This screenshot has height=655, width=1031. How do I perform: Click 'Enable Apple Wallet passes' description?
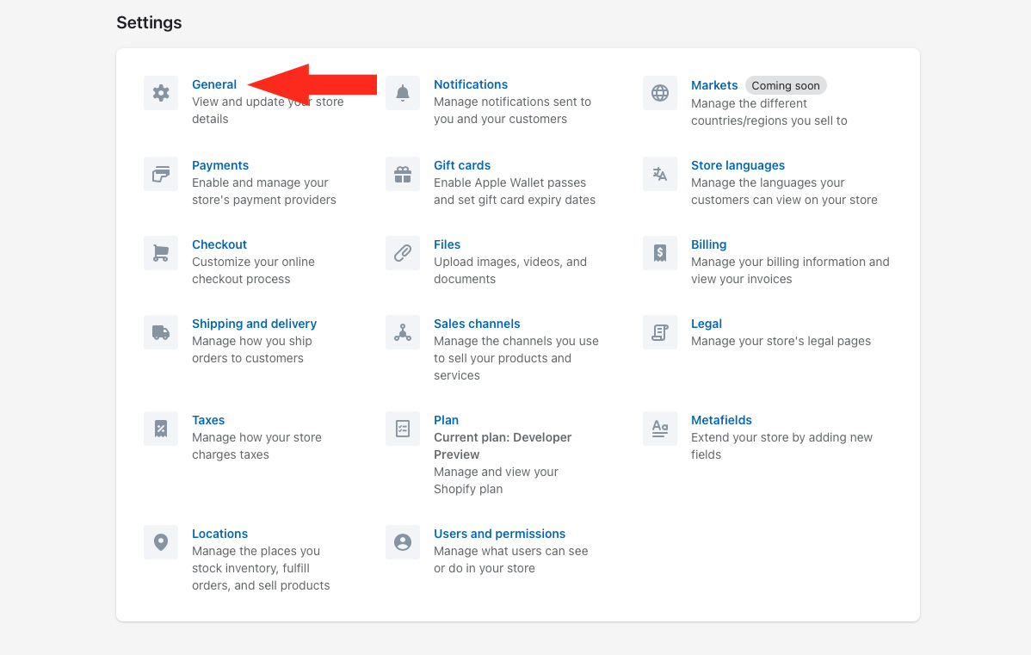514,191
